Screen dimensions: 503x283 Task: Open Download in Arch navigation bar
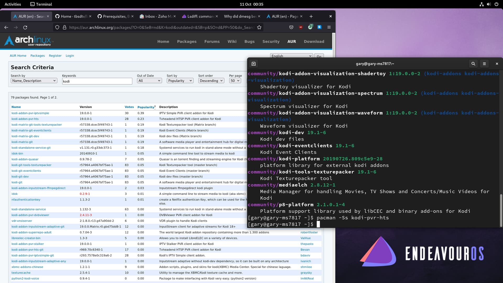coord(314,41)
